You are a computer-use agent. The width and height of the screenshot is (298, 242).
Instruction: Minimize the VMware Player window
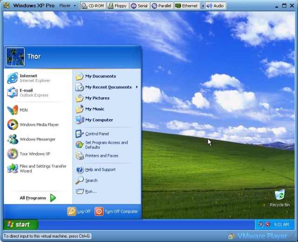pyautogui.click(x=277, y=6)
